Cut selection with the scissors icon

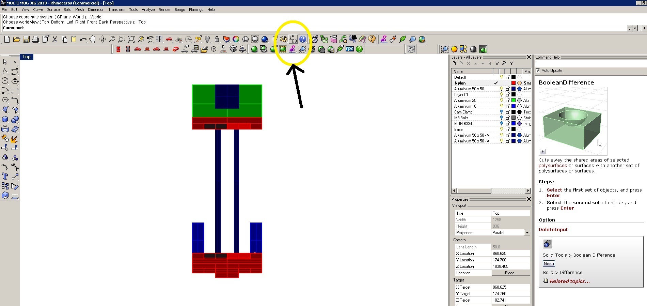coord(54,39)
